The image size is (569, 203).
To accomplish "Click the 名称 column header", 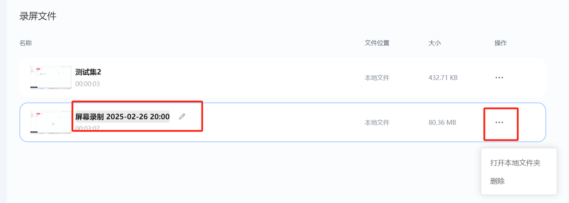I will pyautogui.click(x=26, y=43).
